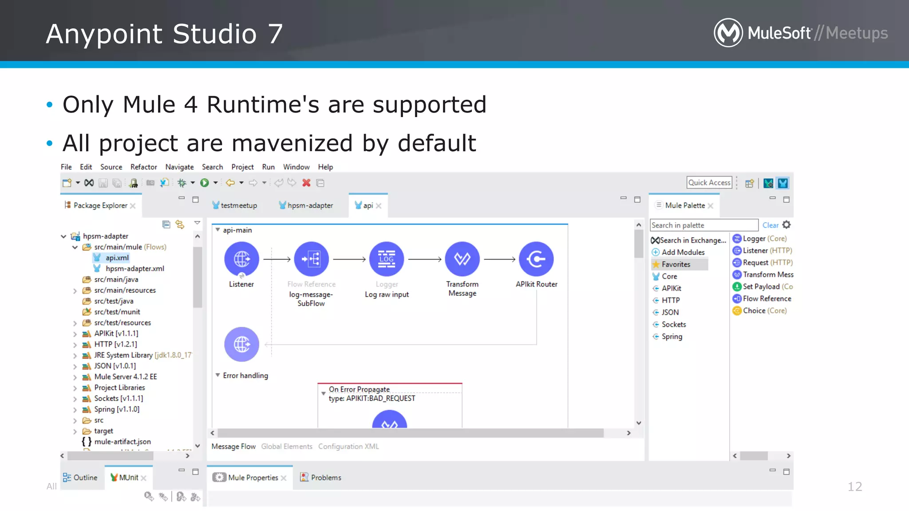This screenshot has width=909, height=511.
Task: Open palette settings gear icon
Action: coord(786,225)
